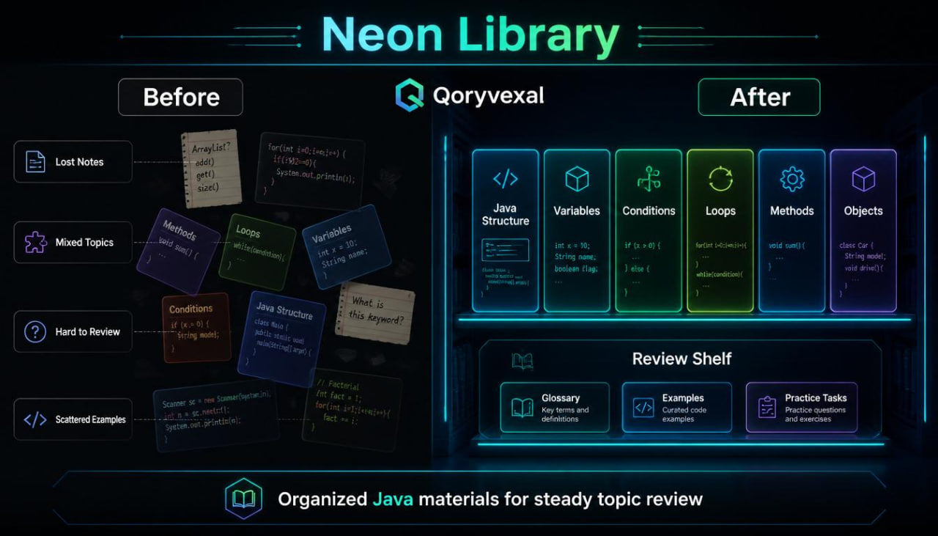Select the scattered orange Conditions card
This screenshot has width=938, height=536.
196,327
